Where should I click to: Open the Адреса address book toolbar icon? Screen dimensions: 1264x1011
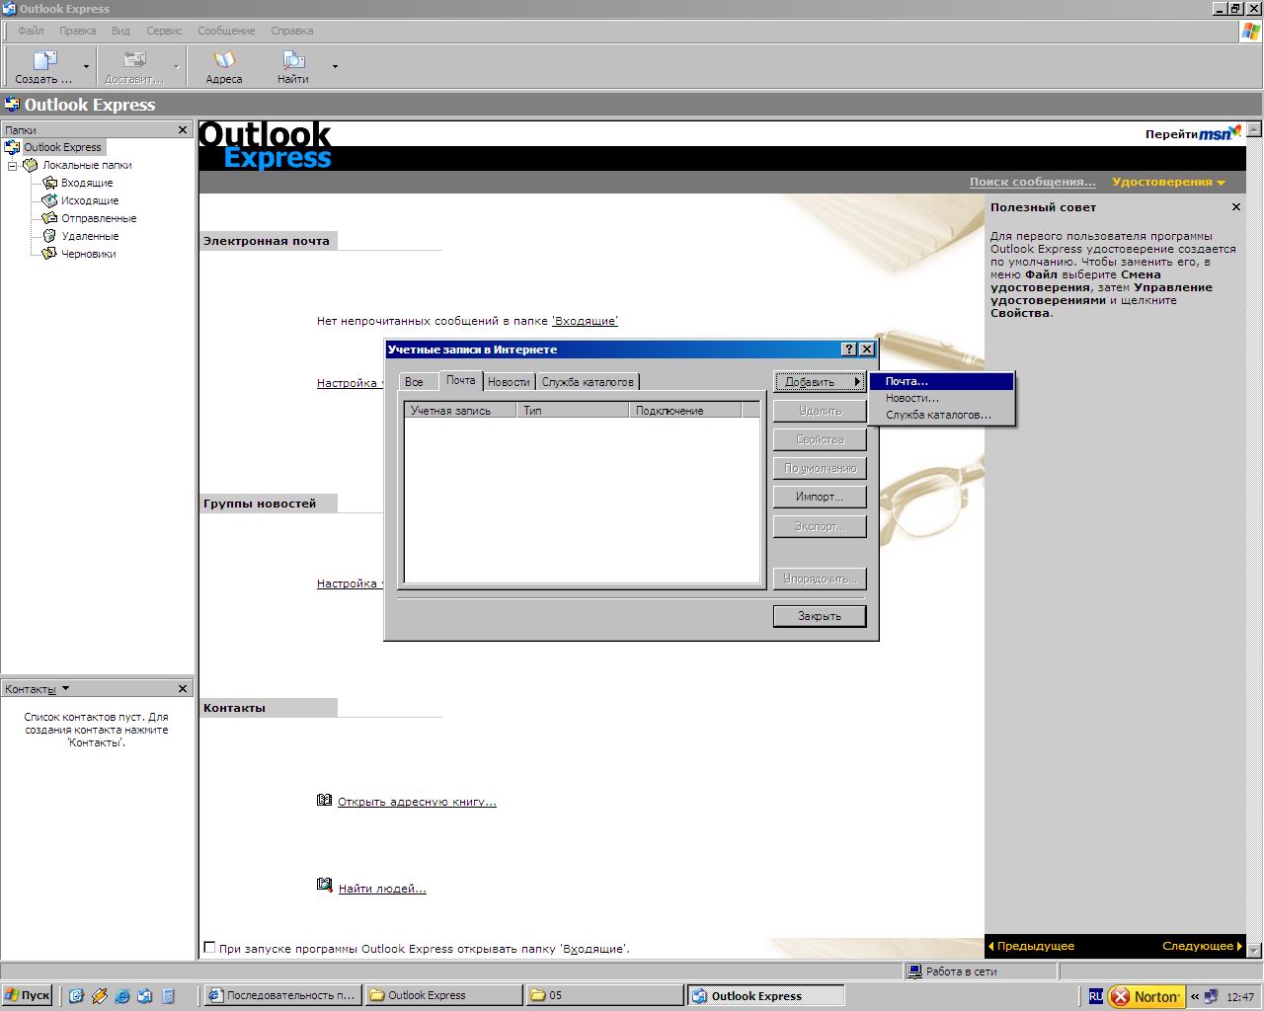click(224, 60)
